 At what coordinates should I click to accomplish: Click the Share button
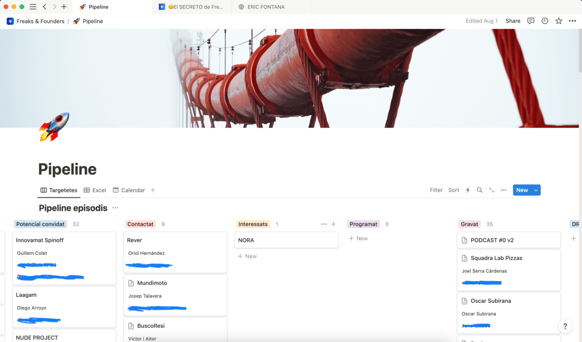(513, 21)
